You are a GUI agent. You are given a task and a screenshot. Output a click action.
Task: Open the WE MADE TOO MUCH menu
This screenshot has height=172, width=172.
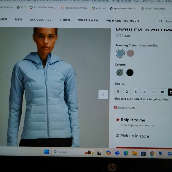click(122, 21)
